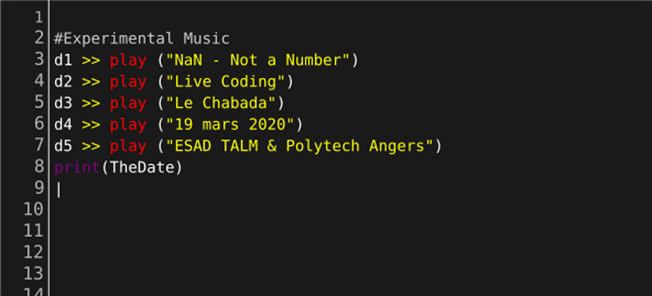Click the "#Experimental Music" comment line
The width and height of the screenshot is (652, 296).
point(142,39)
